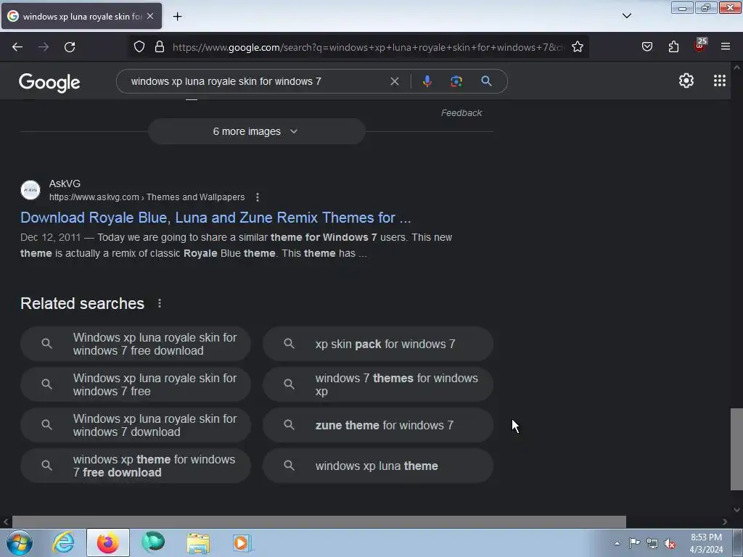Show hidden system tray icons
Screen dimensions: 743x557
point(617,543)
